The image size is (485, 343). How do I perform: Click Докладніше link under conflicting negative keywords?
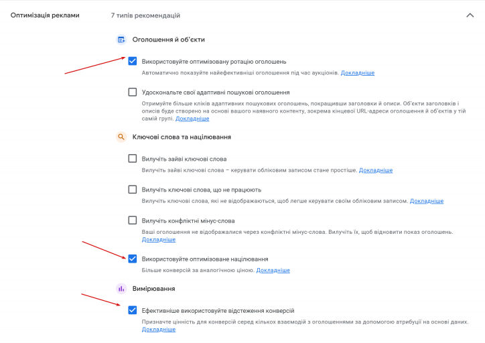tap(159, 240)
